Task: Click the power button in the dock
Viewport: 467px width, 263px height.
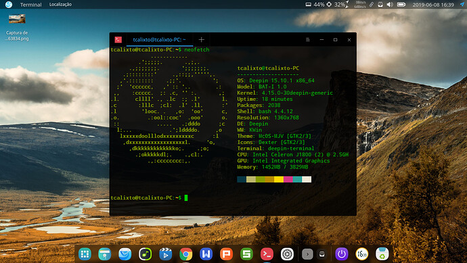Action: tap(342, 254)
